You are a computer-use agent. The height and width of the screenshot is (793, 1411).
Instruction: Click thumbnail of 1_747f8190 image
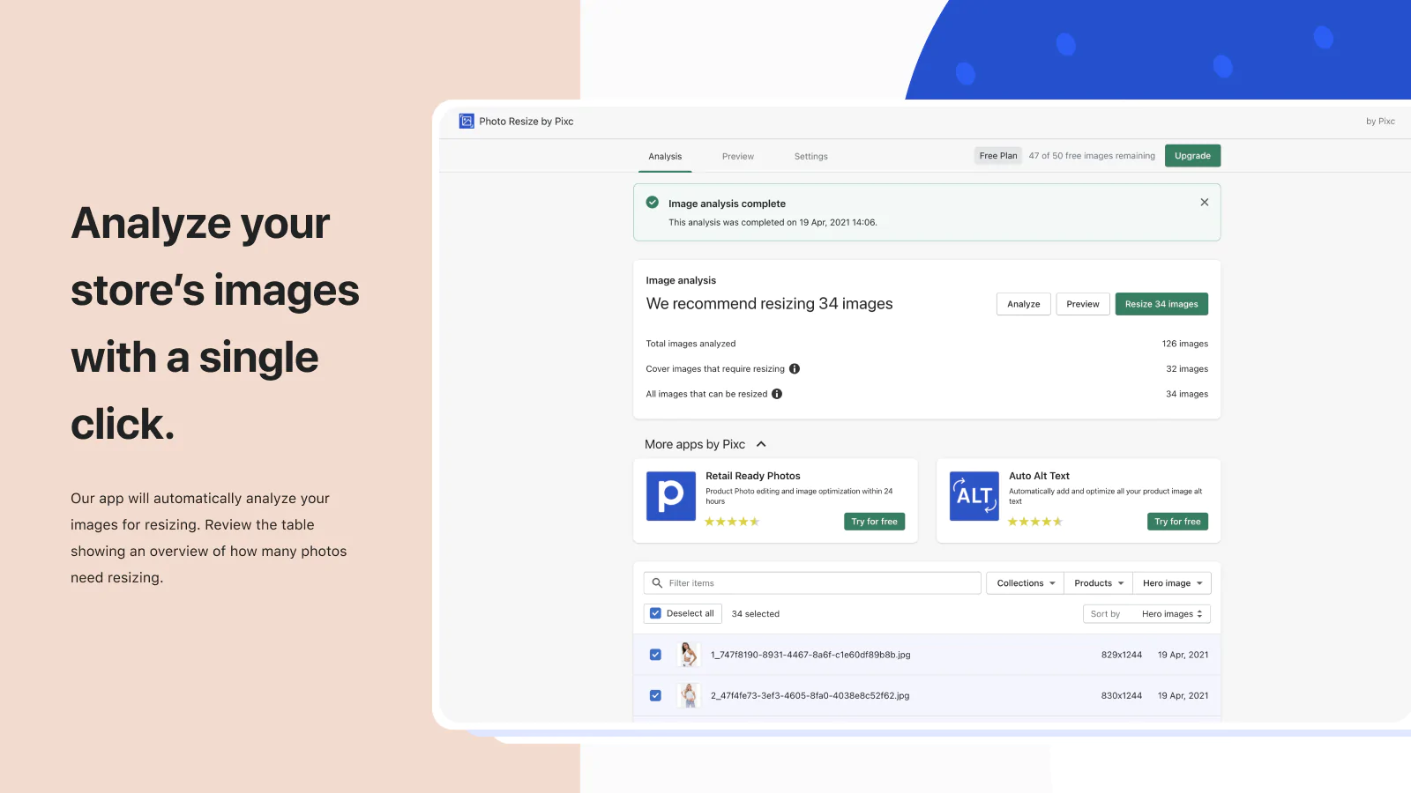tap(689, 655)
